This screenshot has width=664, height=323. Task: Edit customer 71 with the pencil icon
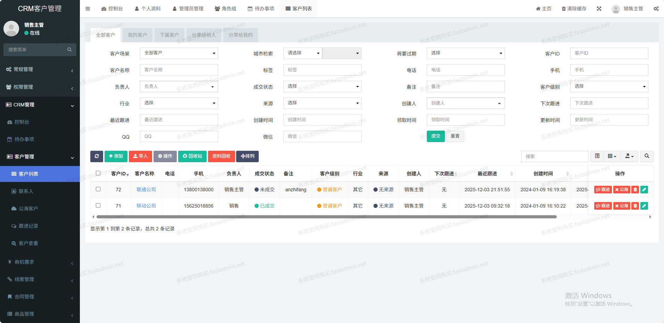click(644, 206)
